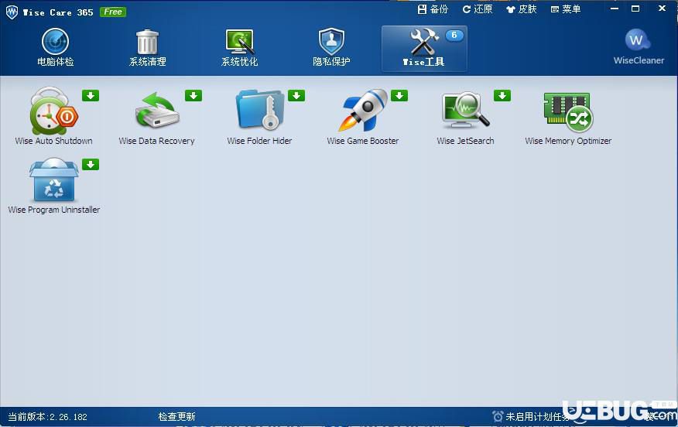Open the 系统优化 tab
Viewport: 678px width, 427px height.
coord(240,47)
